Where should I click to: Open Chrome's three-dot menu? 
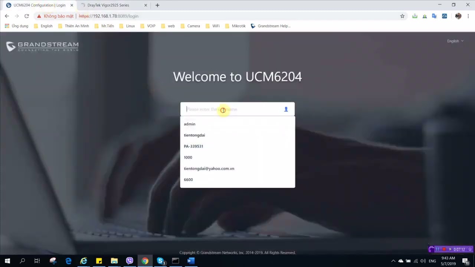[468, 16]
